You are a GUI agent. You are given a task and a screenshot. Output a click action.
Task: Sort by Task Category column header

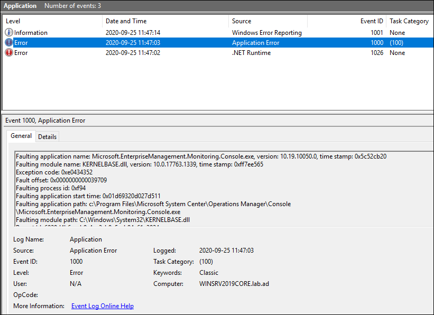tap(409, 21)
